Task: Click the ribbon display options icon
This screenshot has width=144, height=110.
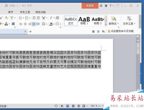Action: [118, 6]
